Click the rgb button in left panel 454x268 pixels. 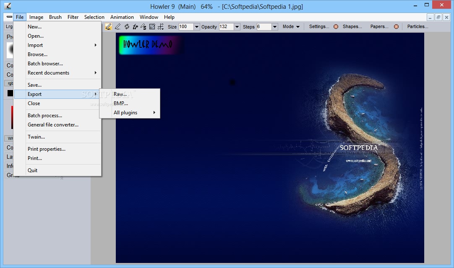pyautogui.click(x=10, y=83)
